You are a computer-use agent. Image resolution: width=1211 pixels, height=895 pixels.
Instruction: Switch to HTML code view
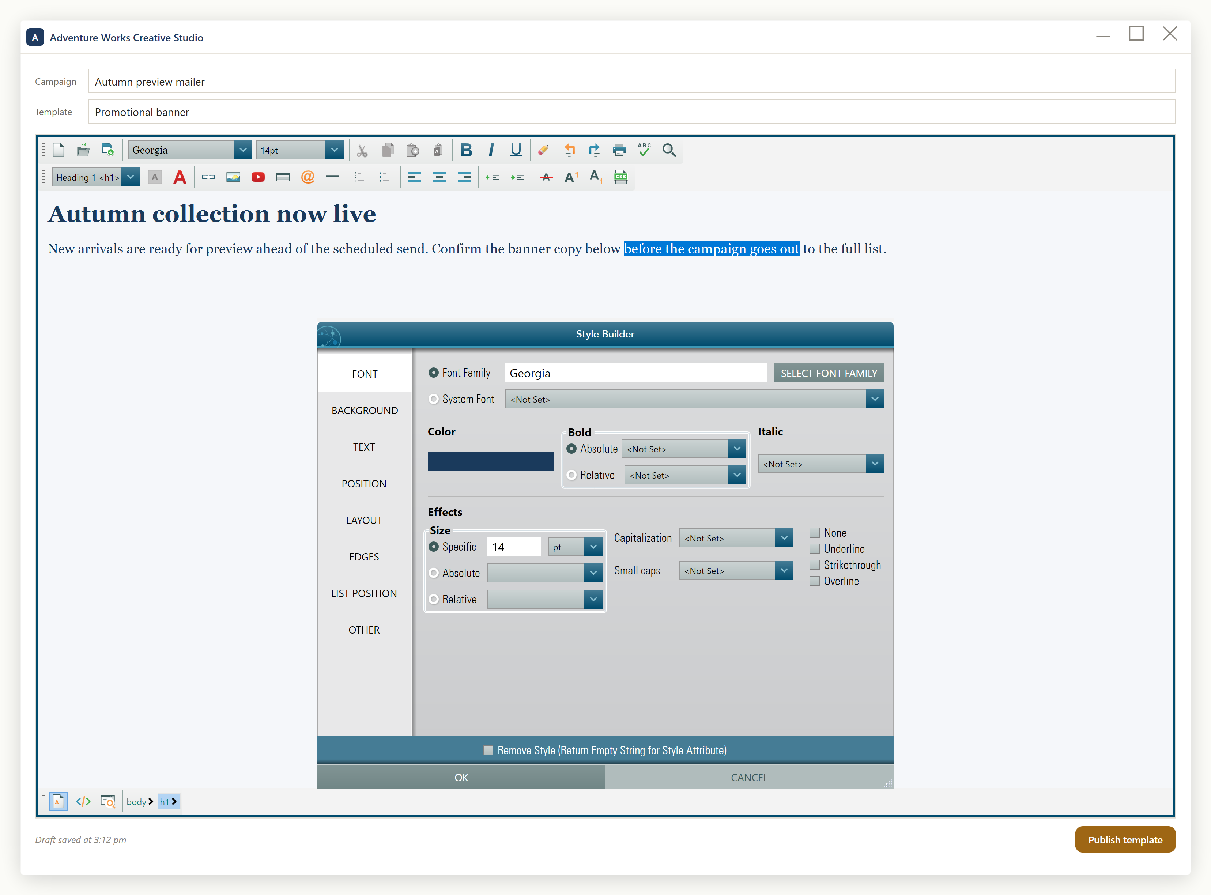click(83, 801)
